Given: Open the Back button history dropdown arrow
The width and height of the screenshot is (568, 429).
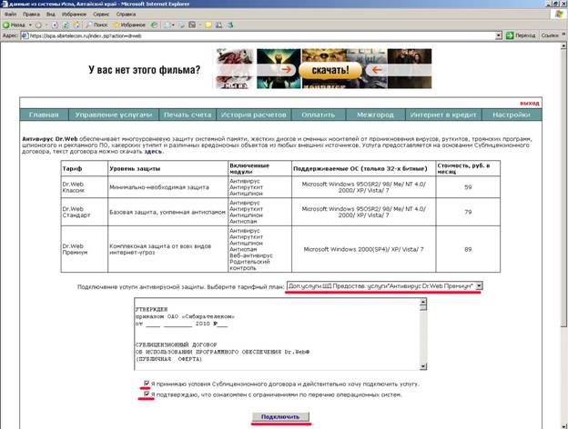Looking at the screenshot, I should tap(30, 25).
